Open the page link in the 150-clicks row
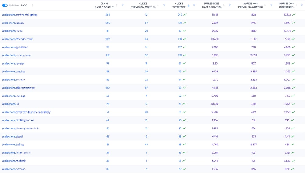Image resolution: width=305 pixels, height=175 pixels. pos(19,88)
